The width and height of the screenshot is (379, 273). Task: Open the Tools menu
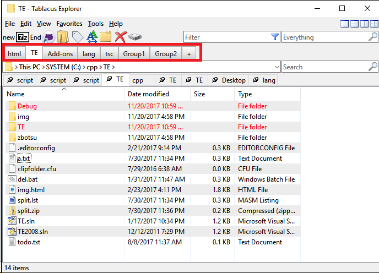coord(96,24)
